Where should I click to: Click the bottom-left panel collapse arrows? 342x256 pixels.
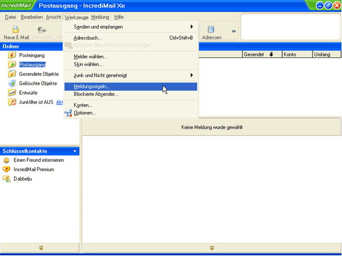pyautogui.click(x=41, y=248)
